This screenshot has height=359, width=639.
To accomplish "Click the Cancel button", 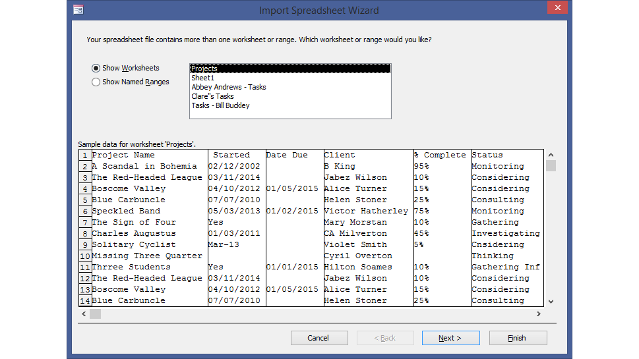I will coord(319,338).
